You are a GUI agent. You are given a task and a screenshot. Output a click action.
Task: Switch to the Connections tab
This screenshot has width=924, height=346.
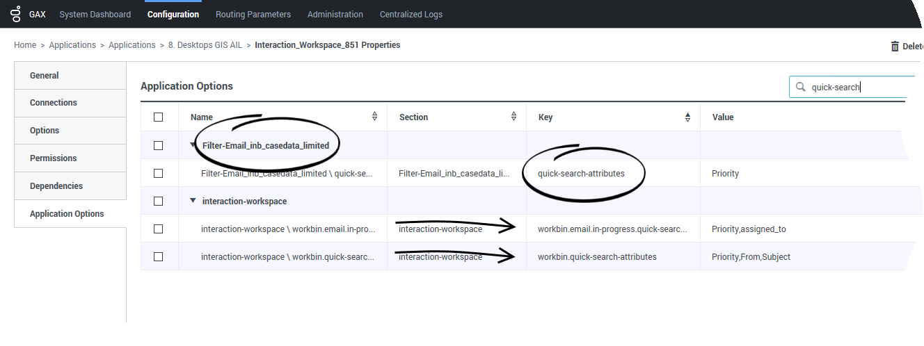click(53, 103)
